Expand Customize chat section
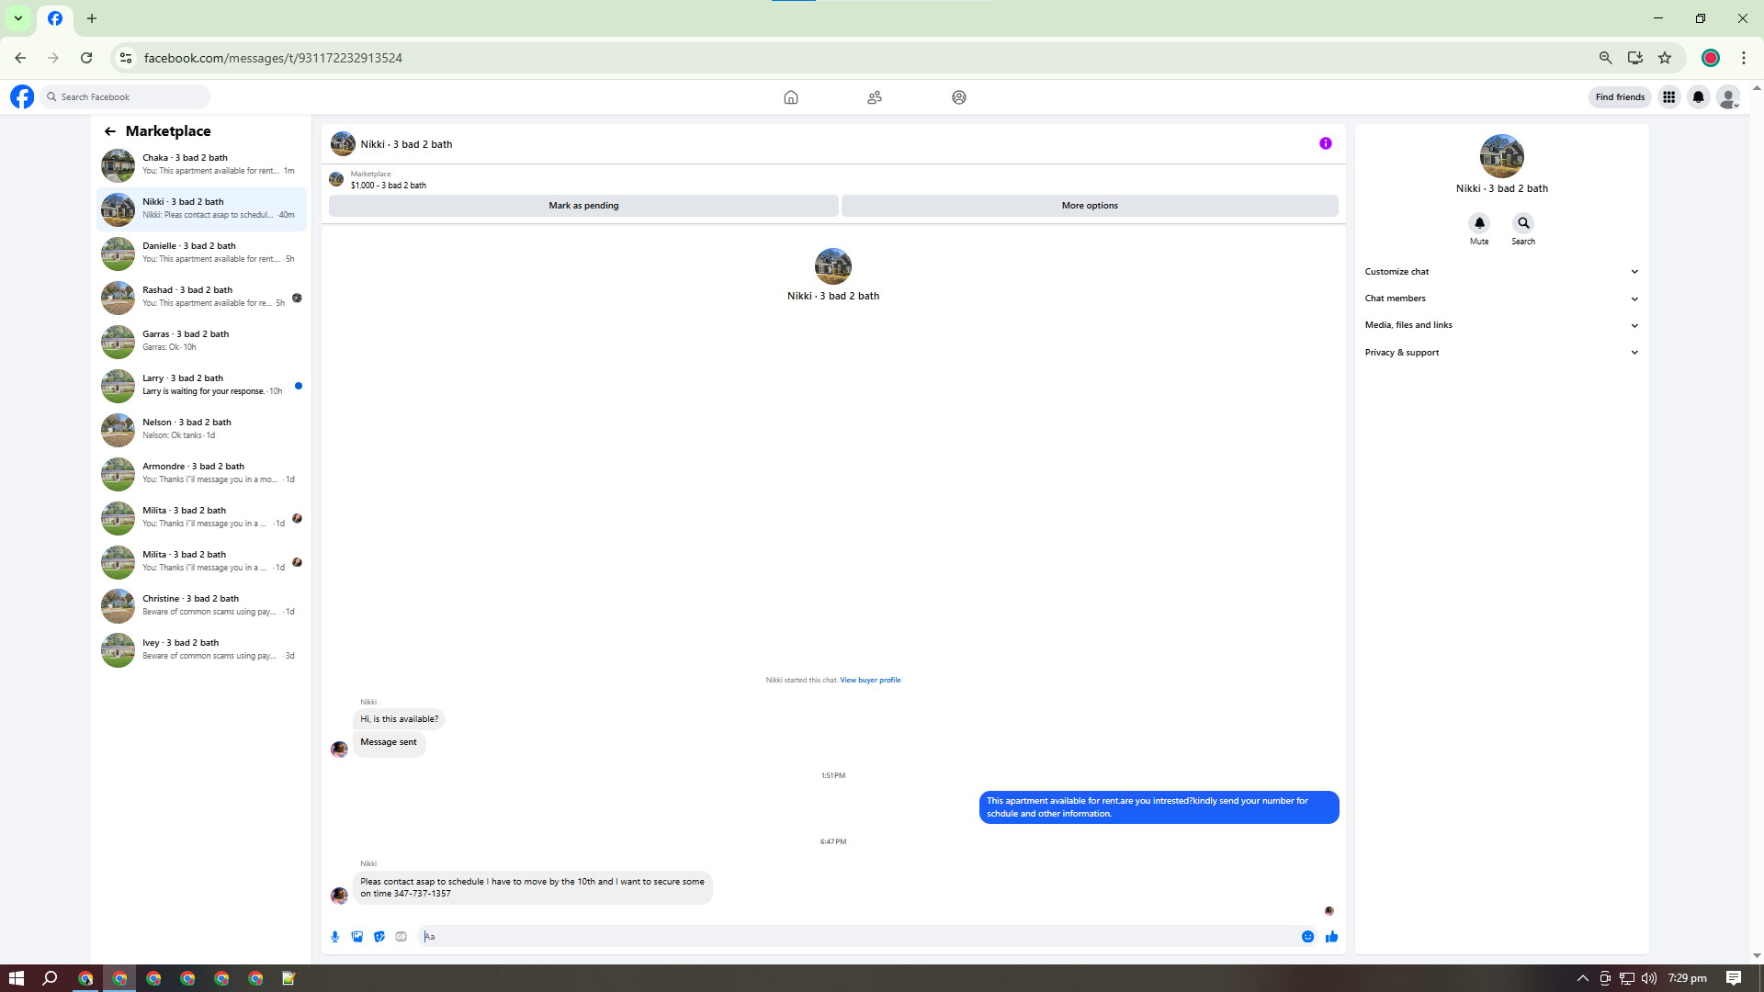This screenshot has width=1764, height=992. [1501, 272]
